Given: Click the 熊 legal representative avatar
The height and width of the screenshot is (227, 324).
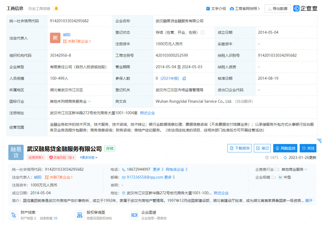Looking at the screenshot, I should pos(55,38).
